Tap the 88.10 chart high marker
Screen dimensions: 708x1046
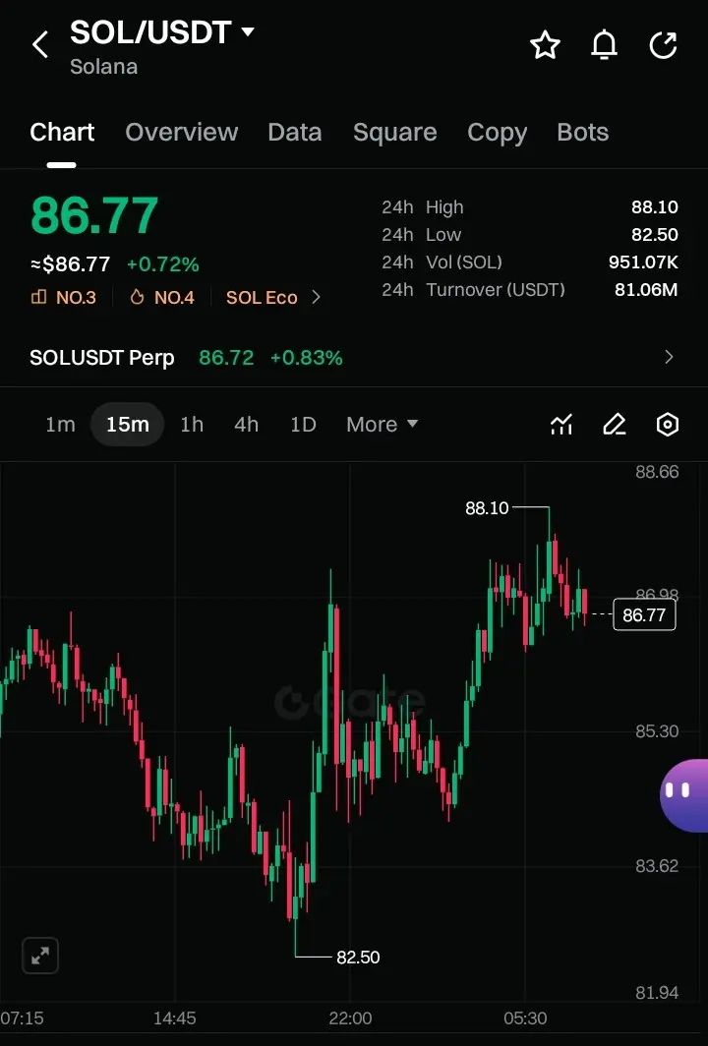tap(487, 508)
